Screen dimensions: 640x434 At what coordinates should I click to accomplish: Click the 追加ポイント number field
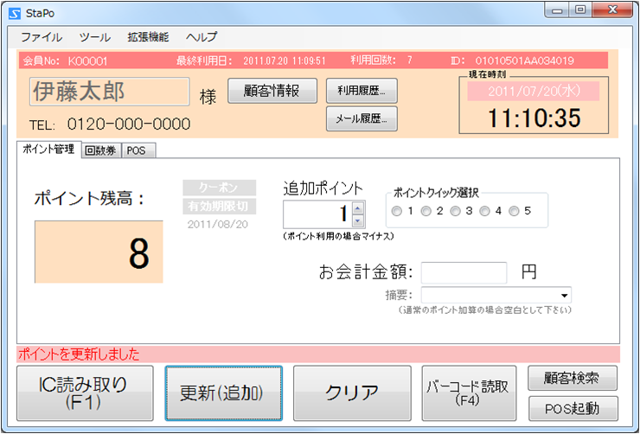317,214
